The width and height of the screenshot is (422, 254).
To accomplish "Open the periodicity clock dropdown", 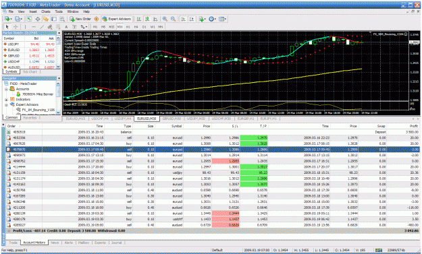I will (x=212, y=19).
